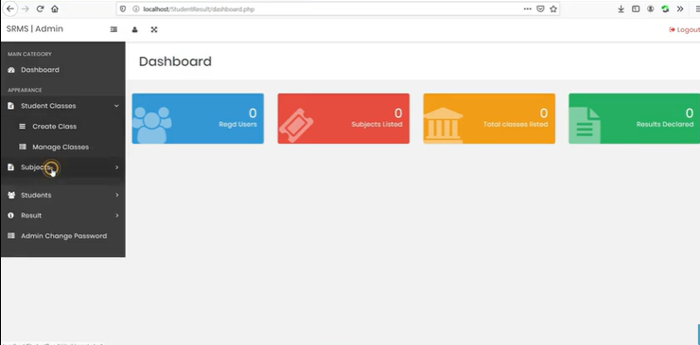This screenshot has width=700, height=345.
Task: Toggle the sidebar menu collapse icon
Action: (114, 29)
